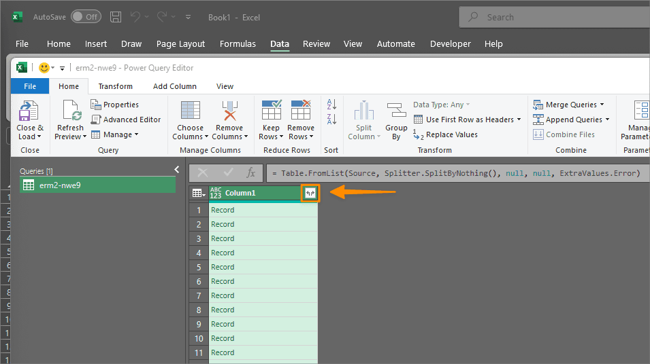Open the Data Type: Any dropdown
The image size is (650, 364).
click(x=442, y=105)
